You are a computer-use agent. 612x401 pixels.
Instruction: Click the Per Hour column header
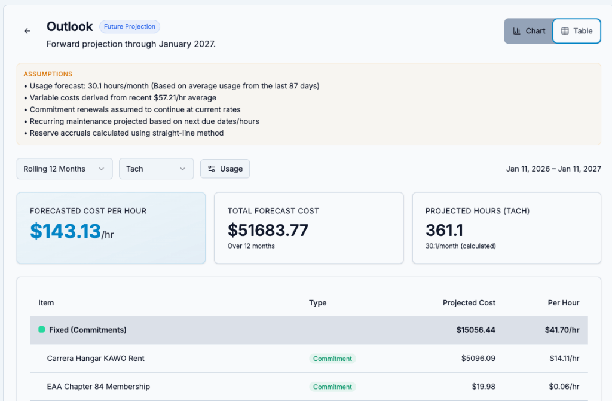tap(563, 303)
